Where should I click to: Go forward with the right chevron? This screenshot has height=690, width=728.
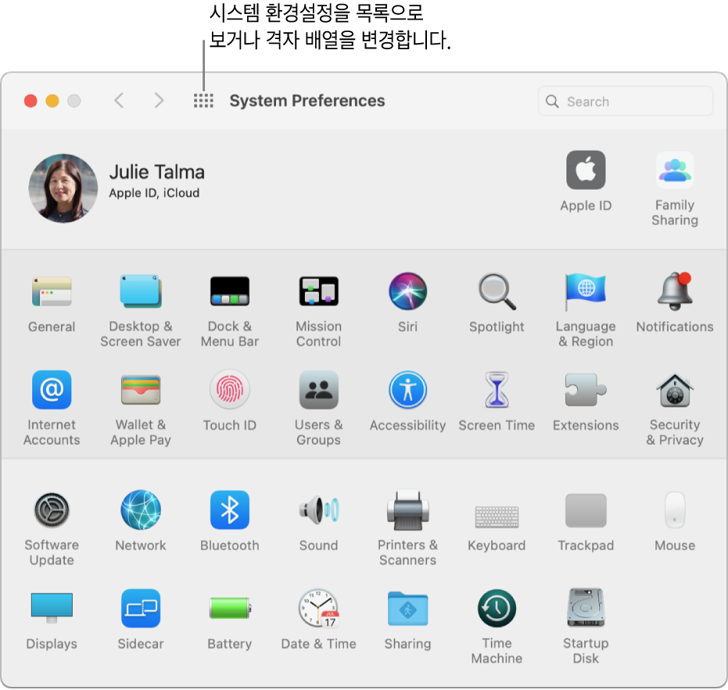tap(160, 101)
